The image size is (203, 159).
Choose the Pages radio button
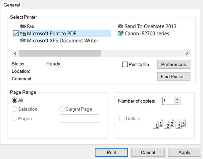click(14, 118)
